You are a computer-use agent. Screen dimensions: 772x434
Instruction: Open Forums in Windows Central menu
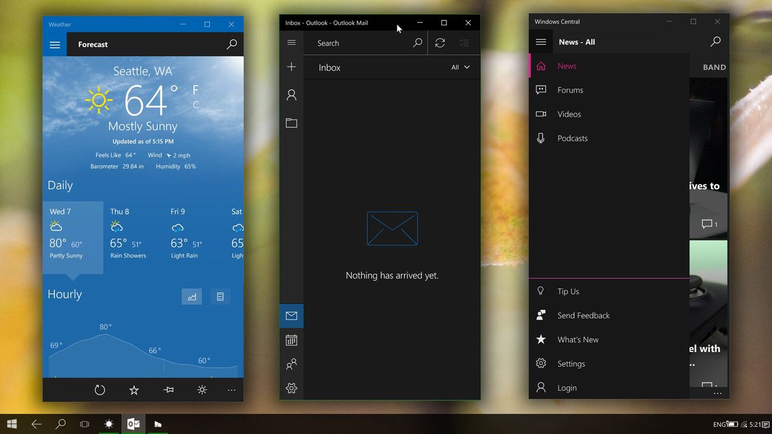pos(609,90)
